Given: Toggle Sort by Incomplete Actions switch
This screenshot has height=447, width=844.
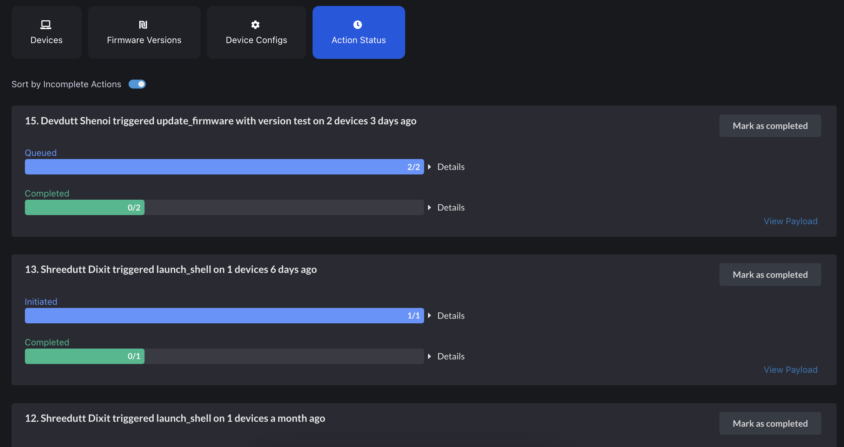Looking at the screenshot, I should click(137, 84).
